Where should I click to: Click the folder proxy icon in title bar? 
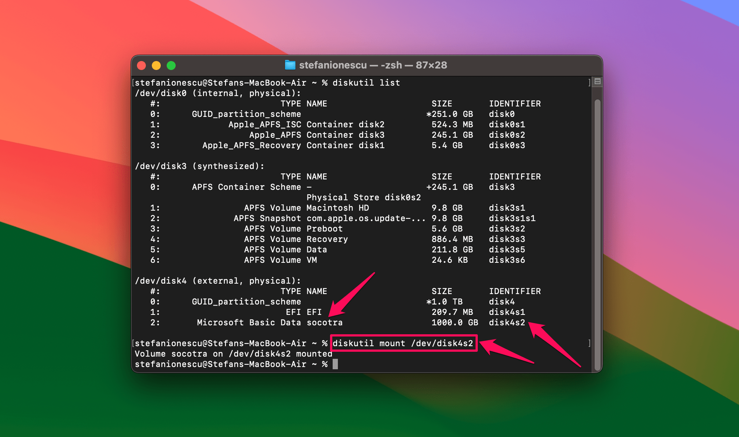(x=290, y=65)
